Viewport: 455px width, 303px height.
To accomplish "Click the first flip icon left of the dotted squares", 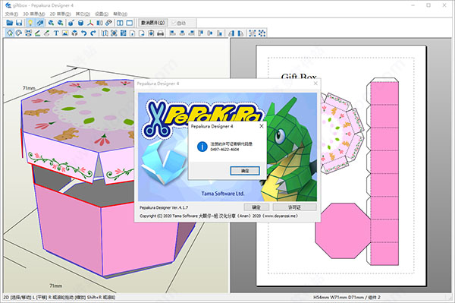I will pos(231,33).
